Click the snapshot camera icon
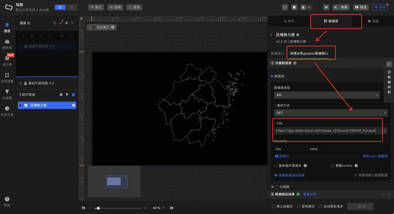Viewport: 394px width, 214px height. tap(335, 7)
